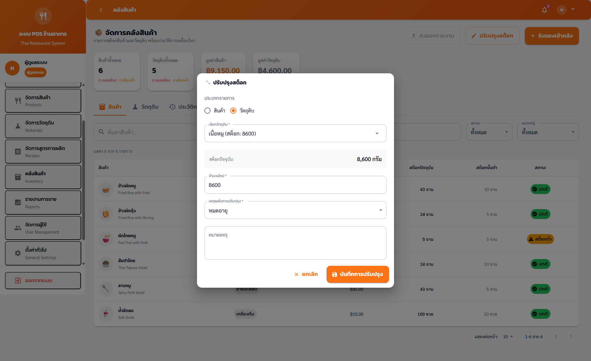Click the user avatar in top bar
The width and height of the screenshot is (591, 361).
coord(561,10)
